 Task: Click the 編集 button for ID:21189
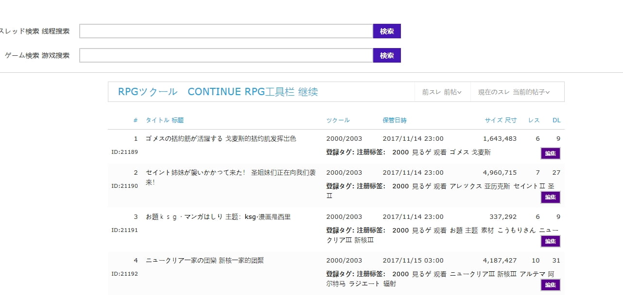point(551,153)
